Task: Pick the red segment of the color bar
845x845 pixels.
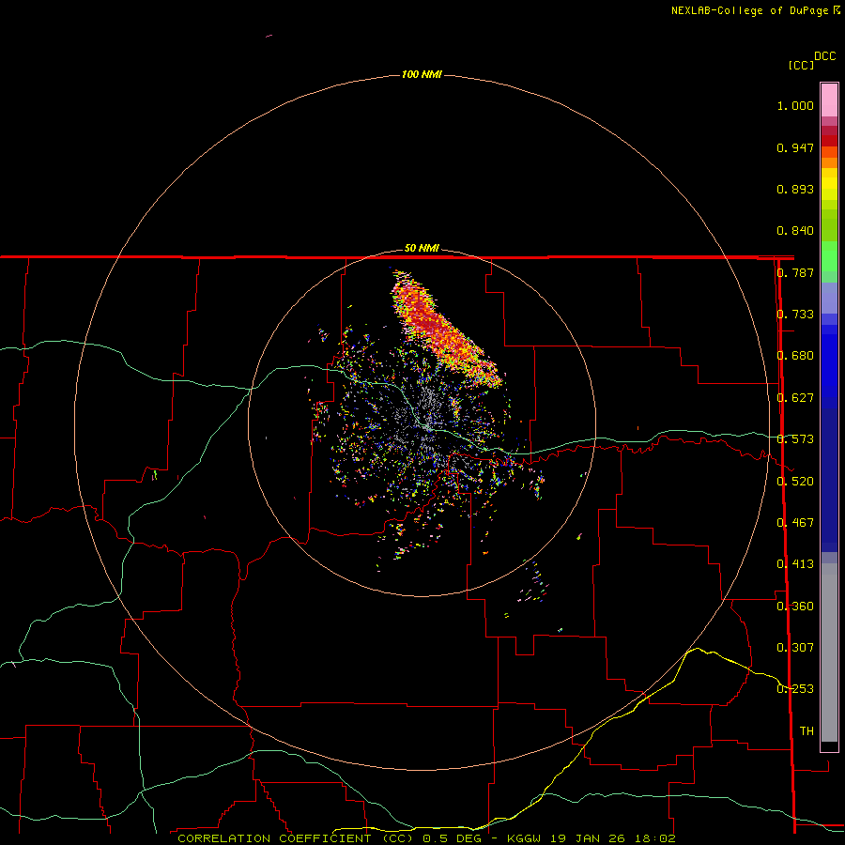Action: 829,141
